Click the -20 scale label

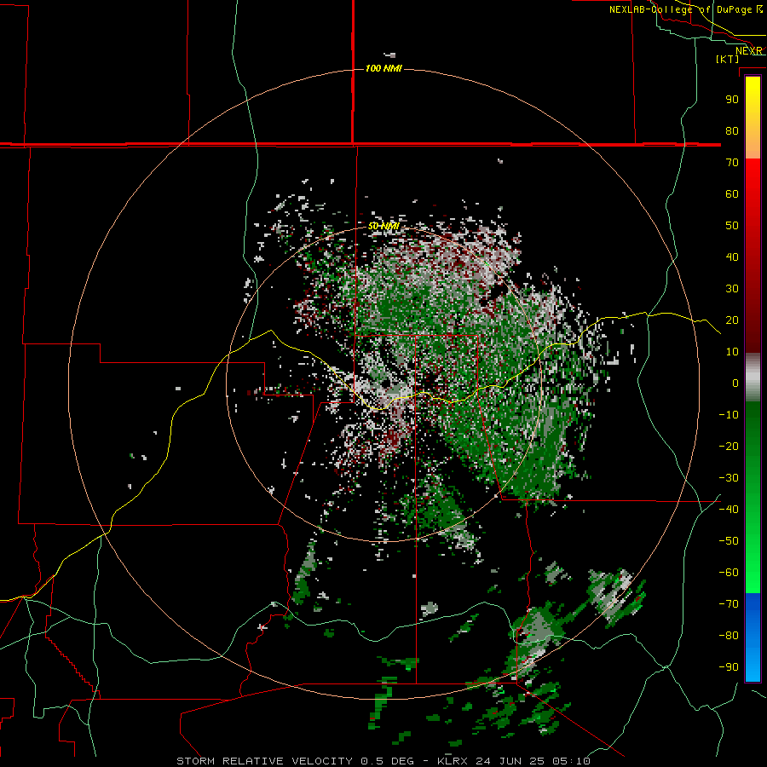click(729, 446)
